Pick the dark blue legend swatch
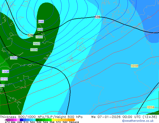This screenshot has height=123, width=159. (x=21, y=120)
